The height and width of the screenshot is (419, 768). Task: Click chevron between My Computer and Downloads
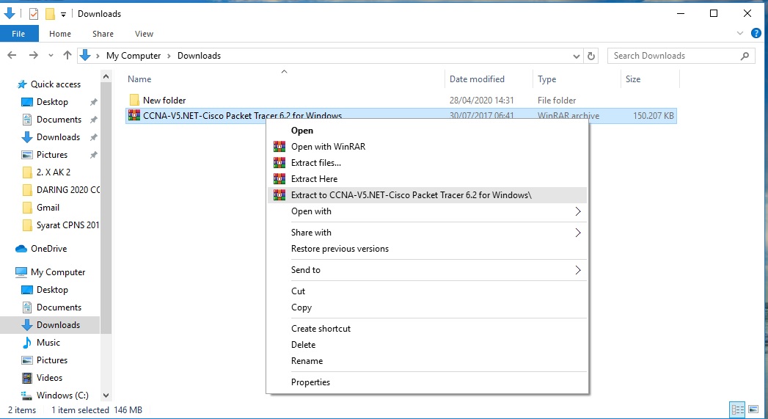pyautogui.click(x=169, y=56)
